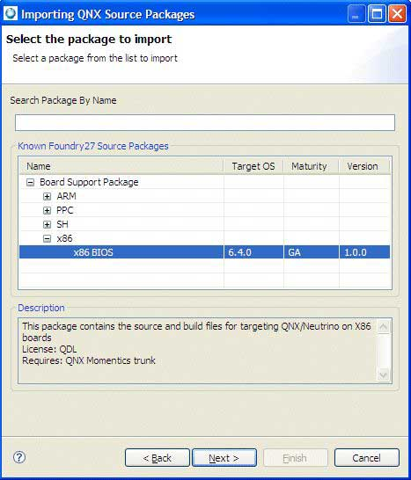
Task: Click the Version column header
Action: [x=364, y=166]
